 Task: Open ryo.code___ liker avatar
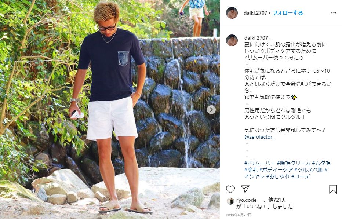pos(230,201)
